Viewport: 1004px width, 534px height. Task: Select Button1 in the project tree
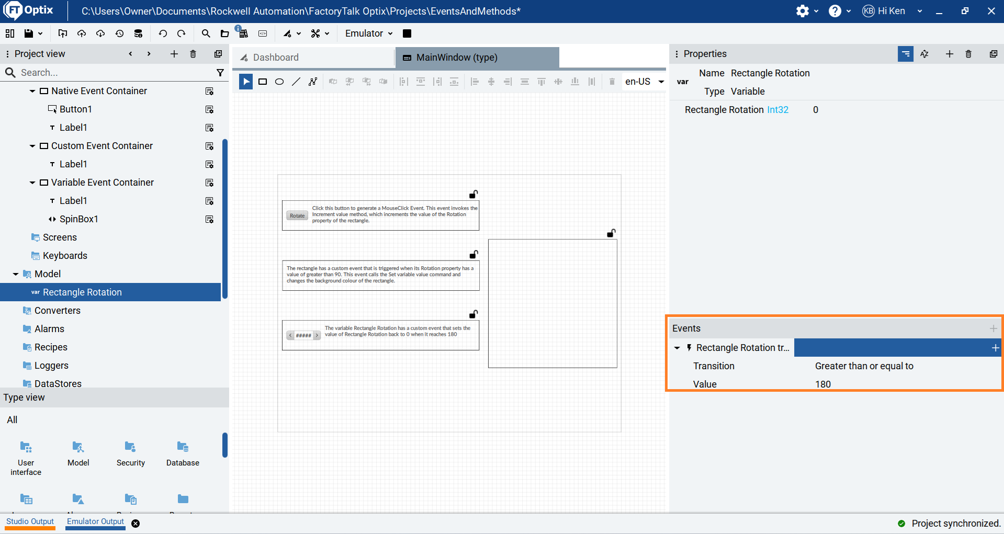(x=76, y=109)
